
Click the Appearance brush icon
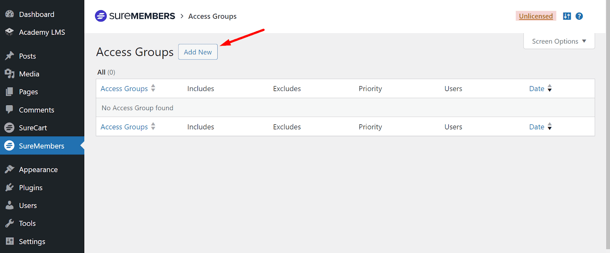coord(10,169)
